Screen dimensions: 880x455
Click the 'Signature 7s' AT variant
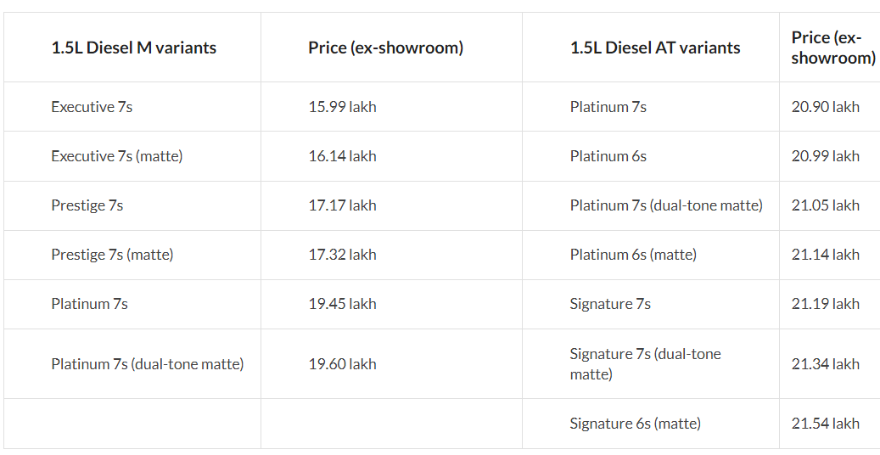click(610, 304)
